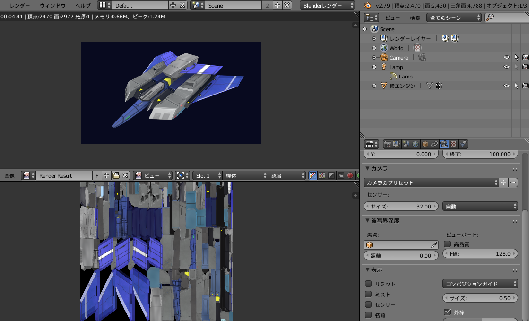Click the image browse icon beside Render Result
This screenshot has height=321, width=529.
click(28, 175)
